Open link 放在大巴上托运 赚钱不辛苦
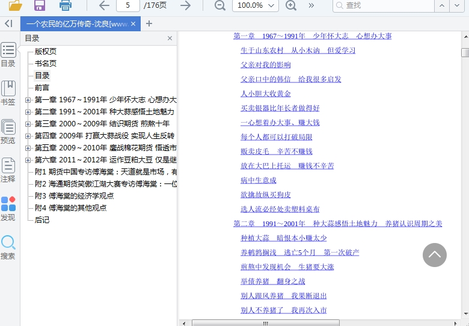This screenshot has width=469, height=326. pos(287,165)
